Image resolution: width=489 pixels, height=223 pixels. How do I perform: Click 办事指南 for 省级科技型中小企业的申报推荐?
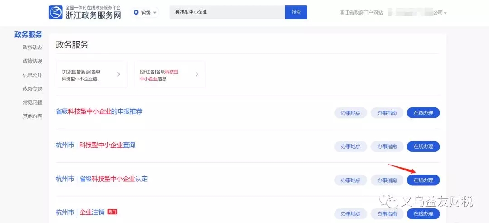[387, 113]
